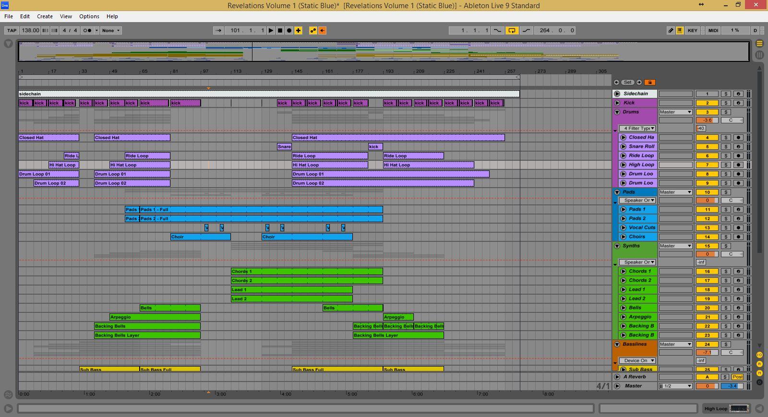Click the Automation Arm chain icon

point(313,30)
